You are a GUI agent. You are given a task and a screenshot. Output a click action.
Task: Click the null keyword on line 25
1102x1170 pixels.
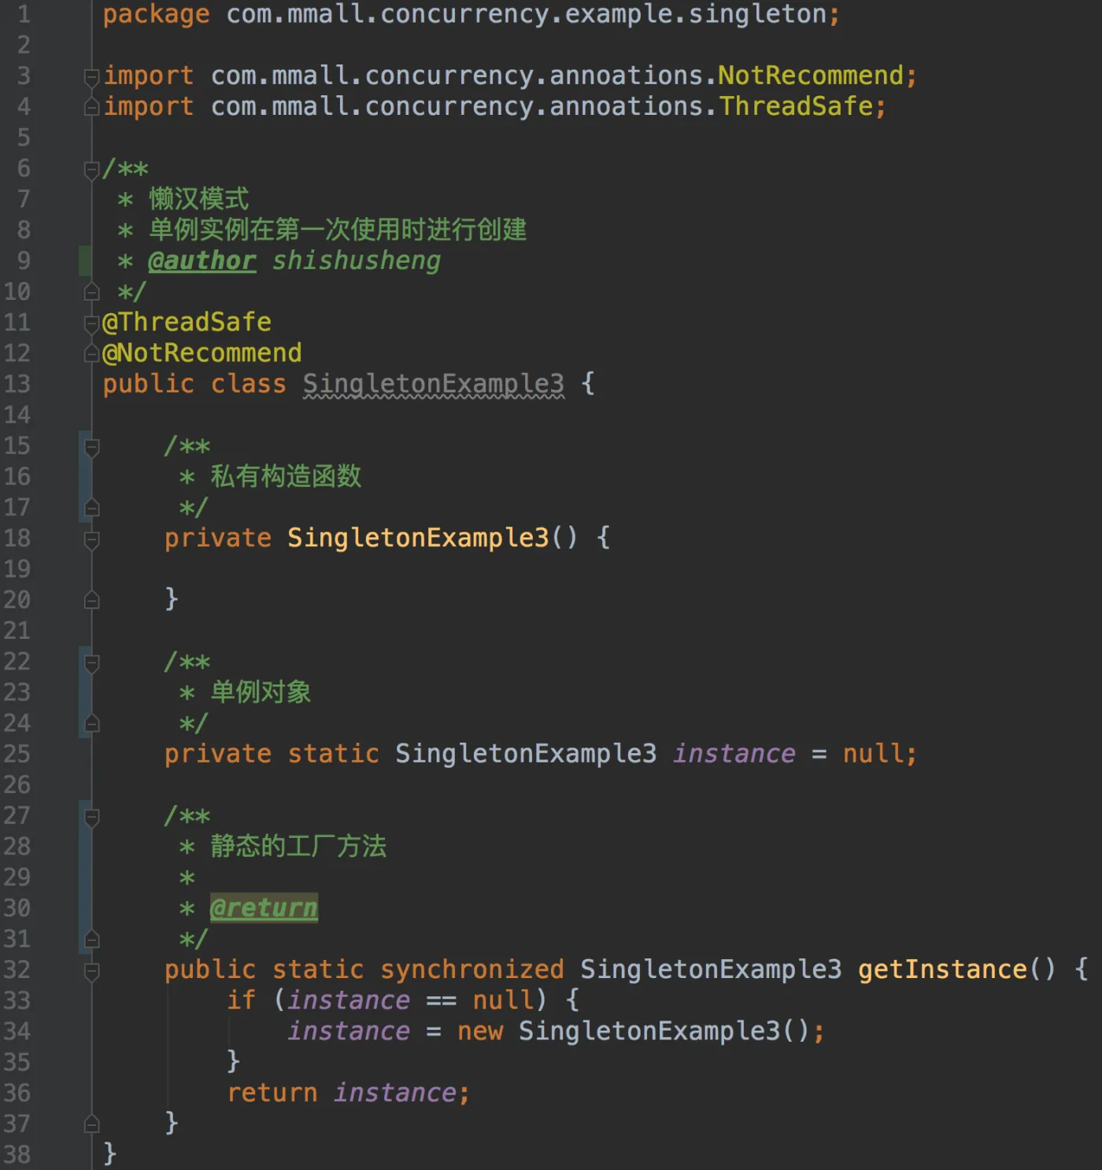873,754
